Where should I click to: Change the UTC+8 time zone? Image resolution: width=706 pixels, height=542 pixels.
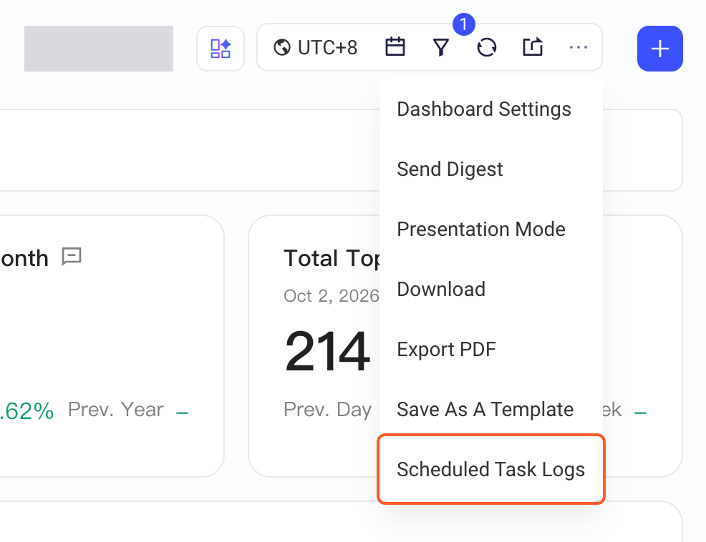(x=315, y=47)
